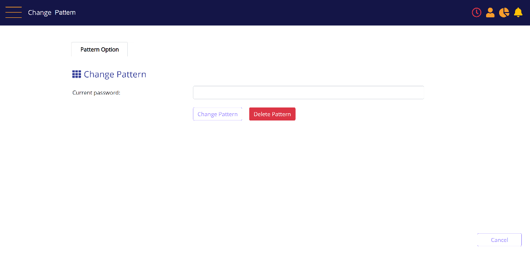This screenshot has width=530, height=254.
Task: Click the grid icon beside Change Pattern heading
Action: [x=77, y=74]
